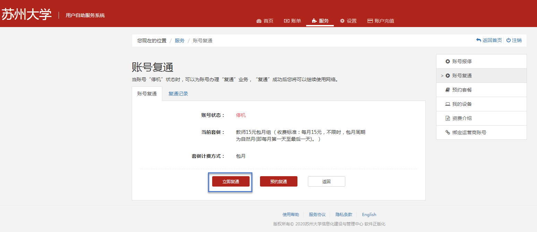Click the document icon beside 资费介绍
Image resolution: width=537 pixels, height=232 pixels.
click(x=448, y=118)
